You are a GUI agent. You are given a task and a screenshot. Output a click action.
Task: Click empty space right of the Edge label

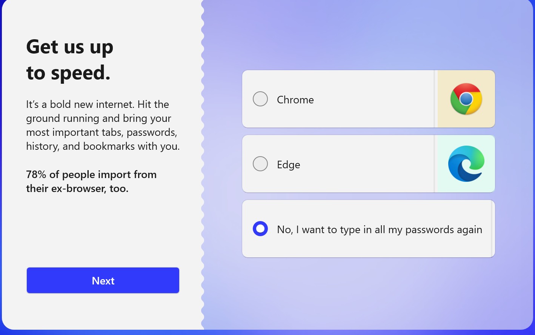click(366, 164)
